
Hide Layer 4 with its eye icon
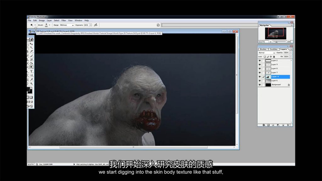click(260, 77)
